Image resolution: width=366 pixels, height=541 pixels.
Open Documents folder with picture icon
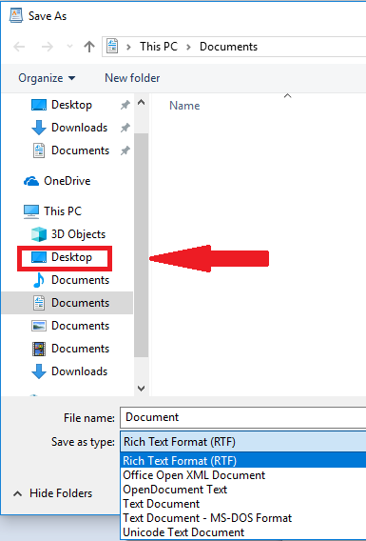pos(80,326)
